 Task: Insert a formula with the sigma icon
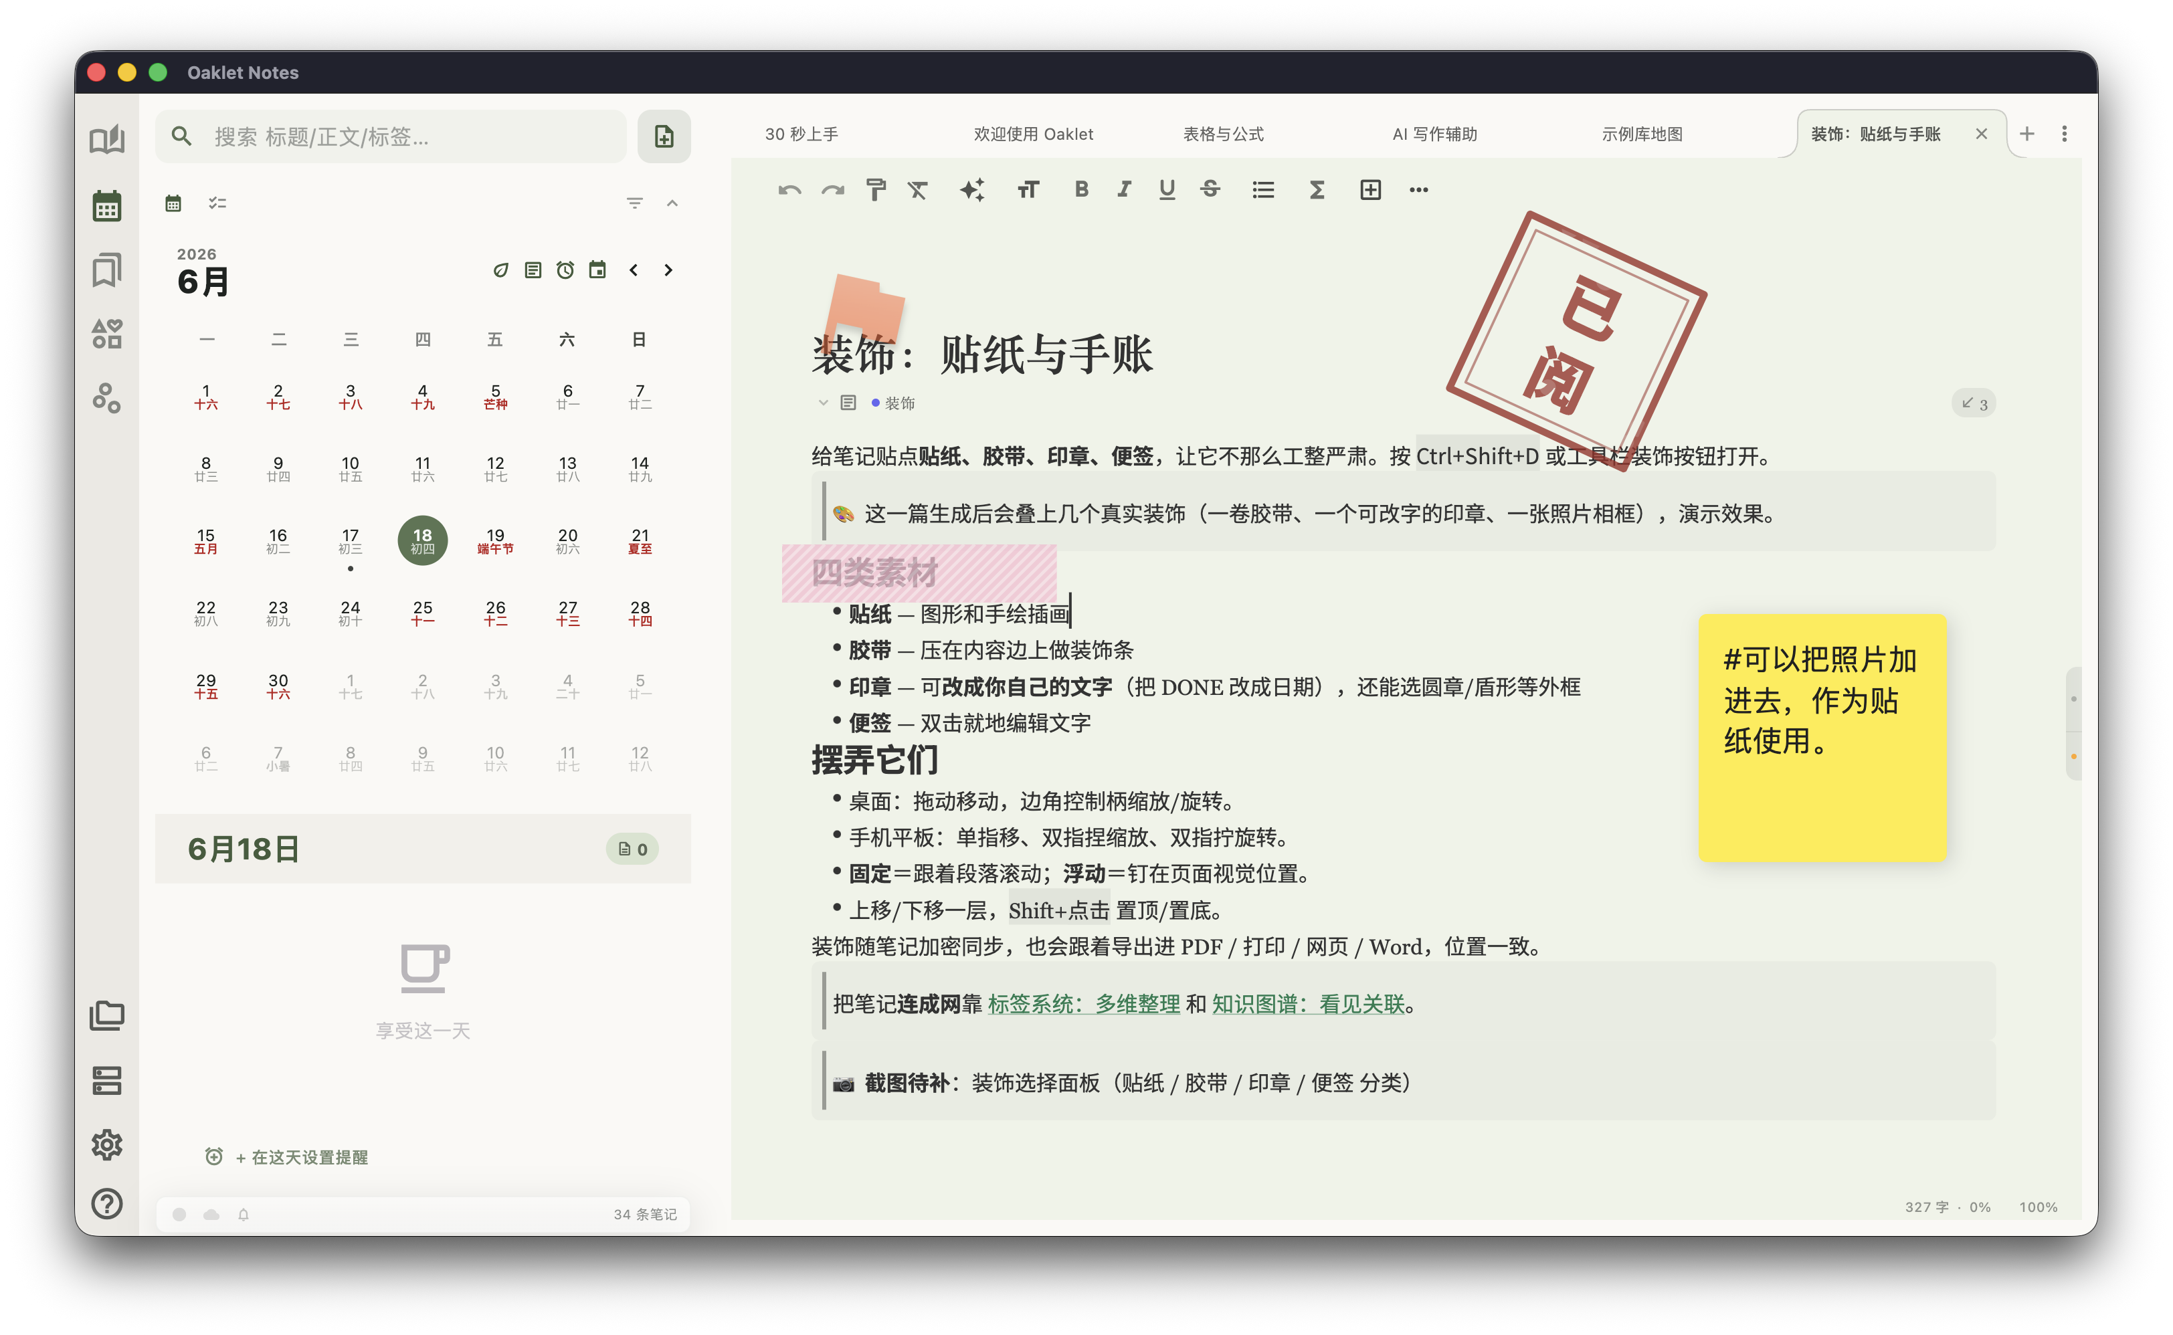click(1317, 190)
